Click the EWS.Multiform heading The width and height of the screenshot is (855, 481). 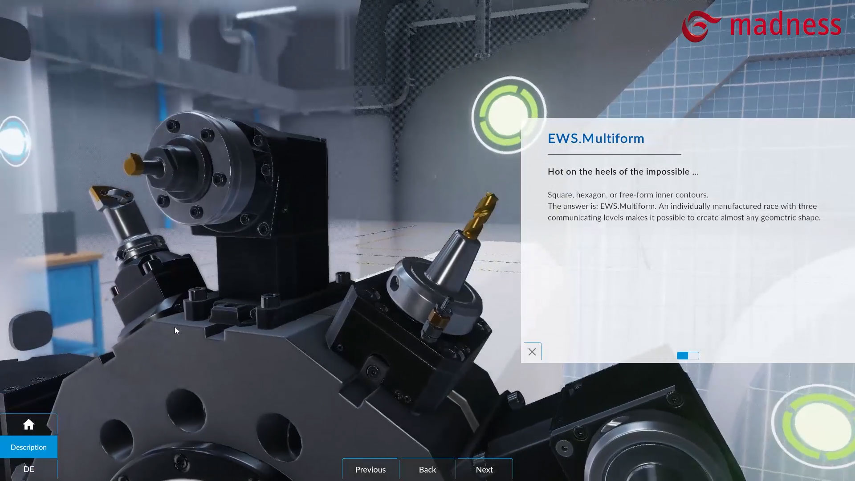click(x=596, y=139)
